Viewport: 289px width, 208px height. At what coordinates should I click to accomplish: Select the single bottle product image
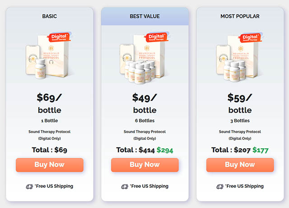49,56
